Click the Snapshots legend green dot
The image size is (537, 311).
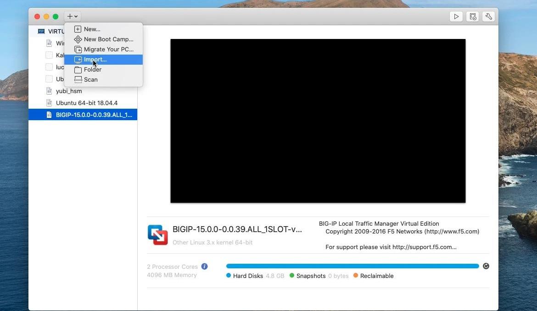pyautogui.click(x=292, y=275)
